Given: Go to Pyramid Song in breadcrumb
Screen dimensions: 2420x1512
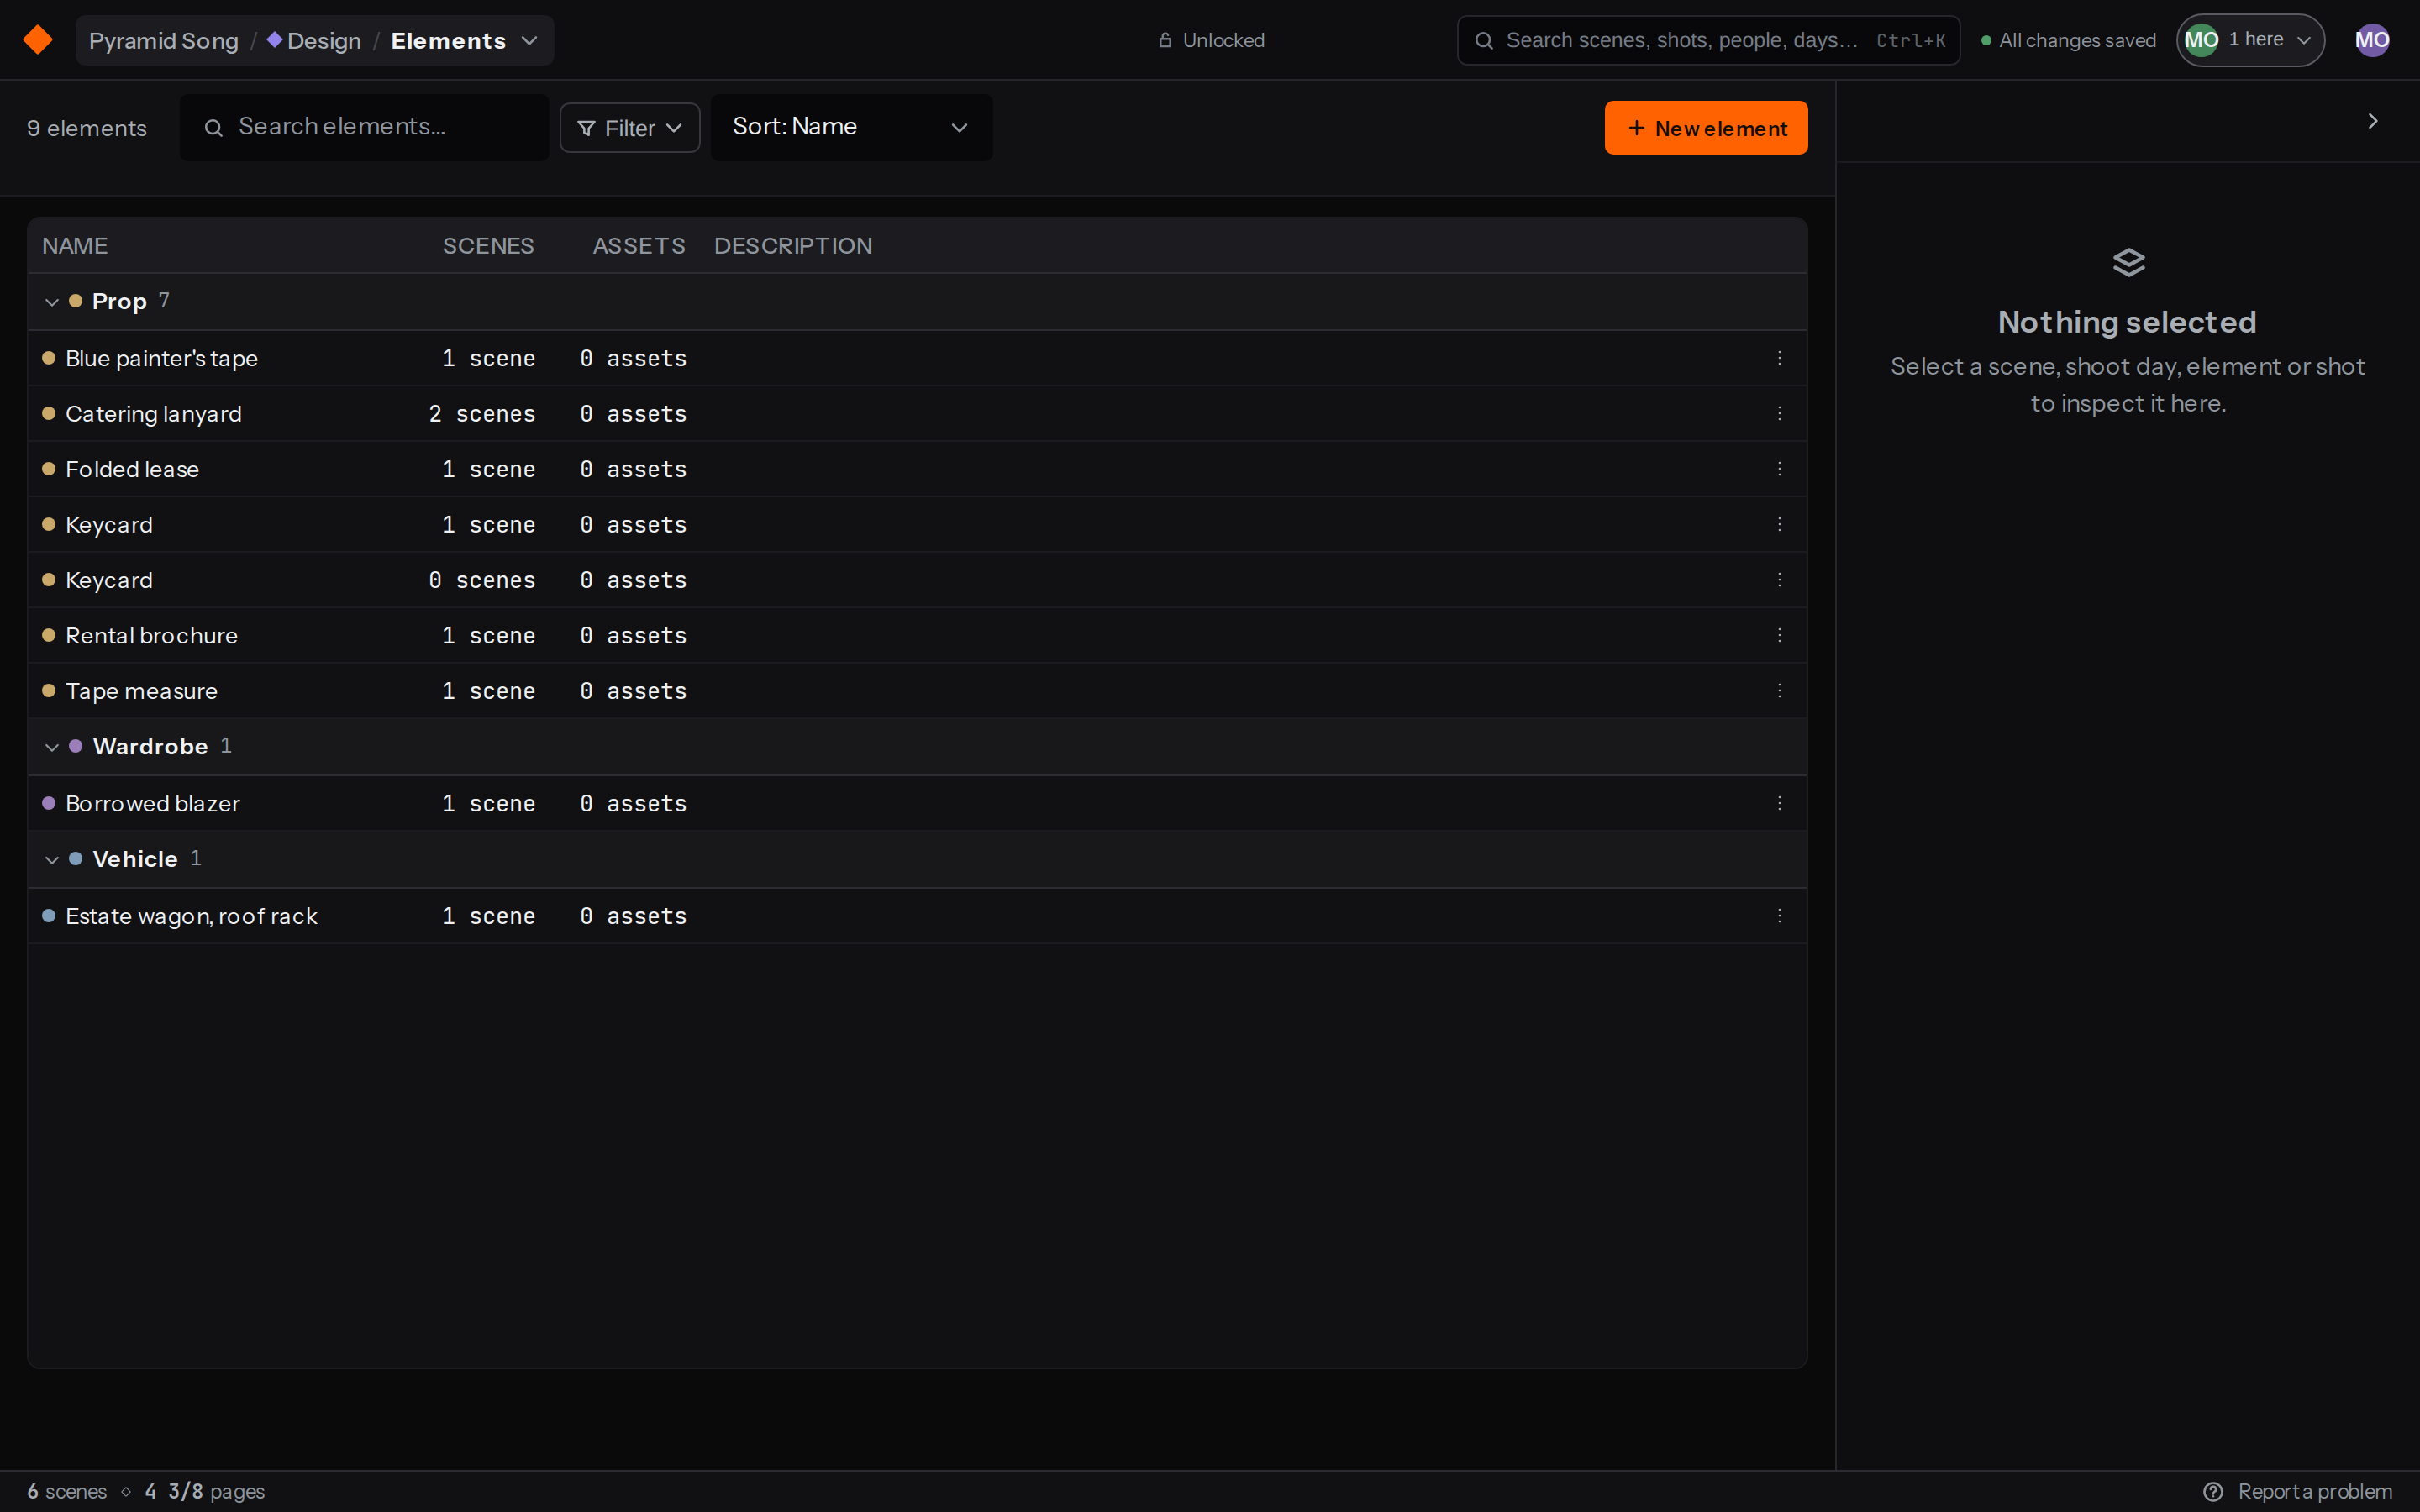Looking at the screenshot, I should 164,41.
